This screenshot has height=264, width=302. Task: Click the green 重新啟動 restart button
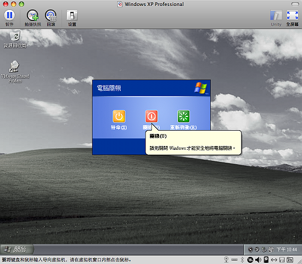pyautogui.click(x=183, y=116)
